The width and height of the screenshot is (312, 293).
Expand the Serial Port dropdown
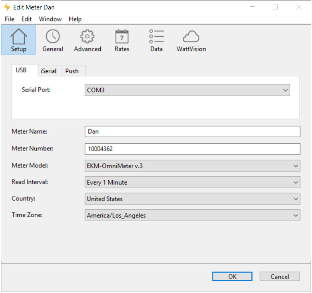[187, 90]
